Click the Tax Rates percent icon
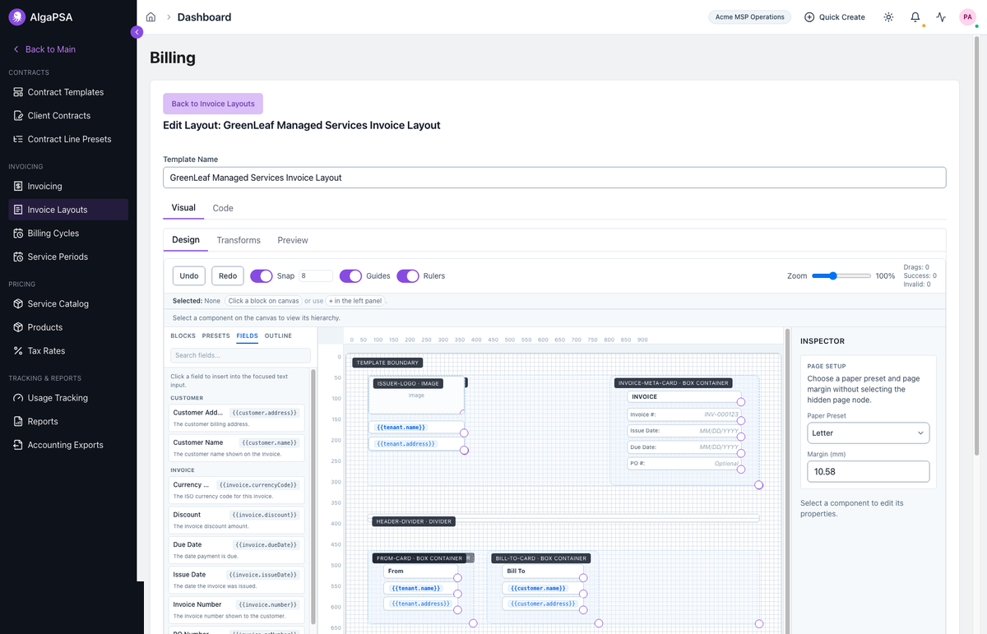The image size is (987, 634). tap(18, 351)
